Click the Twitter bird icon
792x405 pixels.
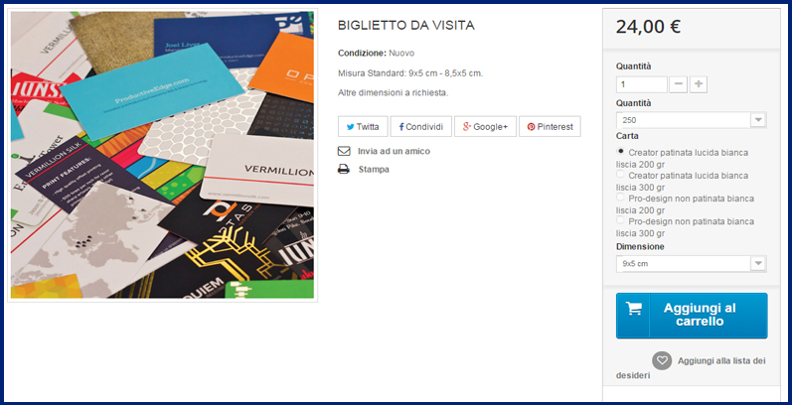pyautogui.click(x=350, y=127)
